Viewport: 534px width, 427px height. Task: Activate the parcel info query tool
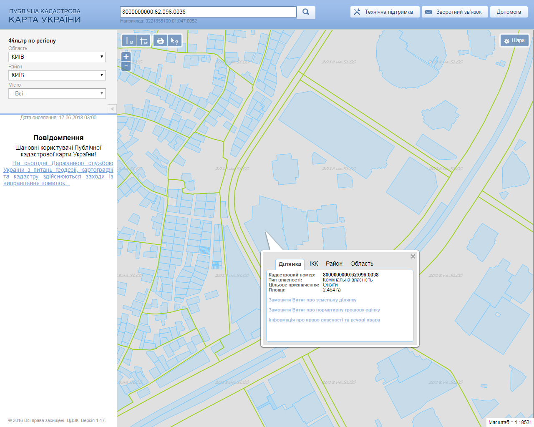[175, 41]
